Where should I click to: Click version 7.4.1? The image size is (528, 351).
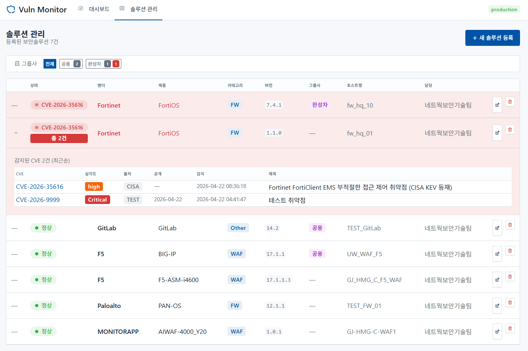(x=274, y=105)
